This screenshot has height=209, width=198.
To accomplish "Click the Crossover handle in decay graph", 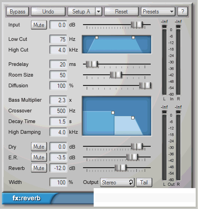I will (x=113, y=112).
